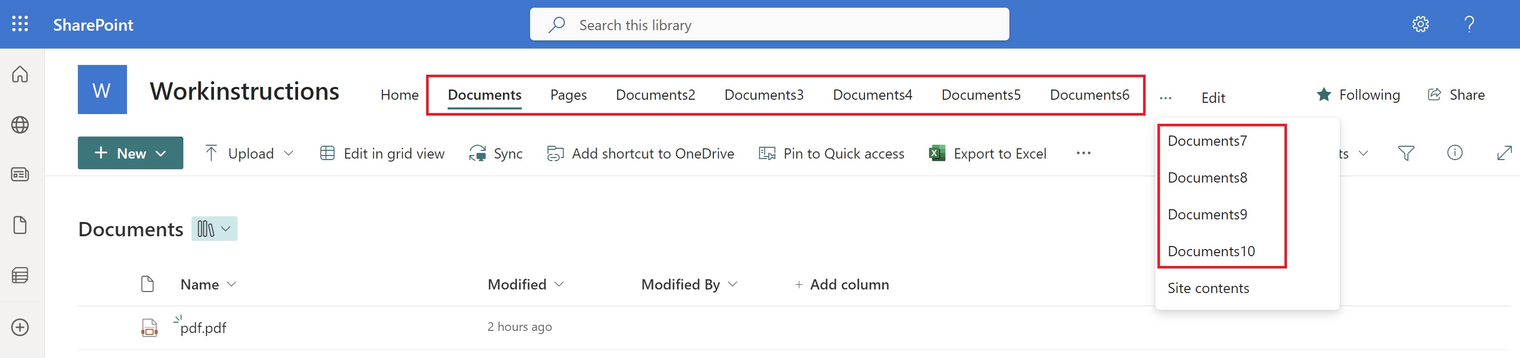Open the details pane info icon

click(1454, 153)
